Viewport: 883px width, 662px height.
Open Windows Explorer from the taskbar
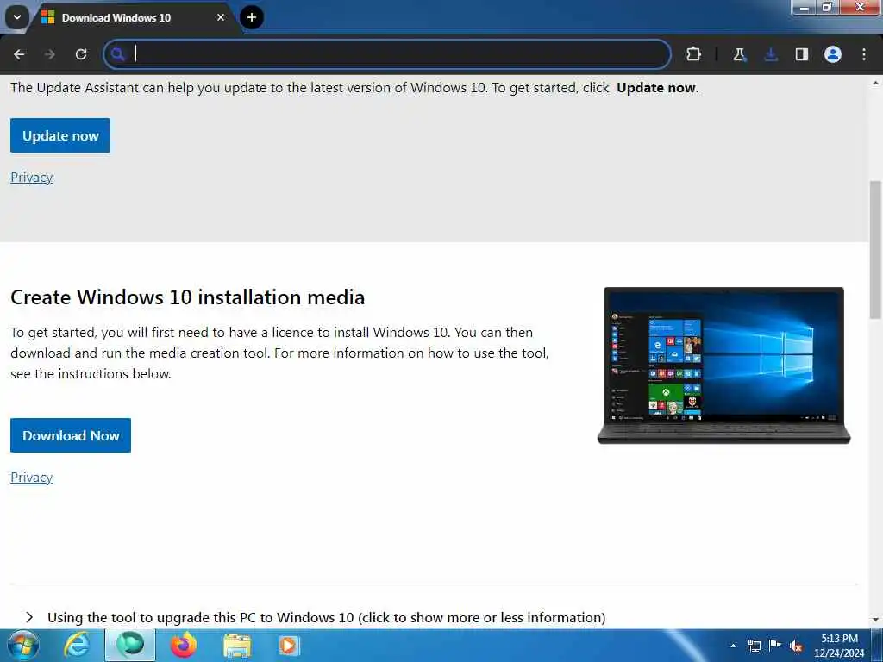click(x=237, y=645)
